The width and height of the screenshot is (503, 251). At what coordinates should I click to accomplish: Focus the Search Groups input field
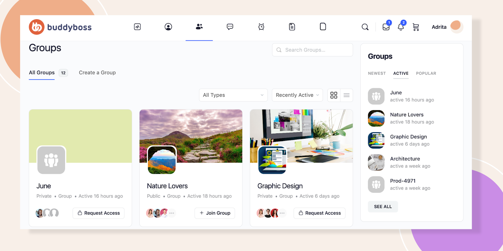[x=312, y=50]
